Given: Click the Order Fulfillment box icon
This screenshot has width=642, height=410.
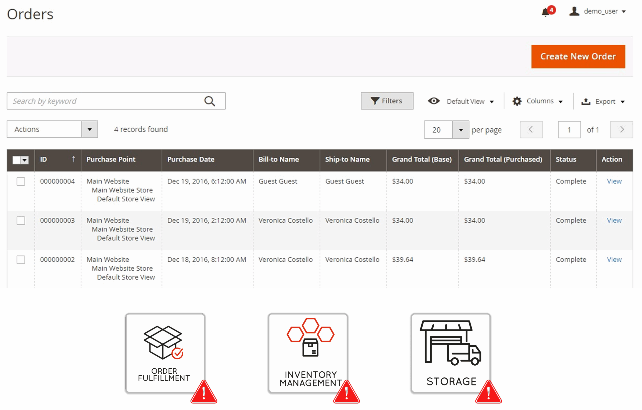Looking at the screenshot, I should click(163, 343).
